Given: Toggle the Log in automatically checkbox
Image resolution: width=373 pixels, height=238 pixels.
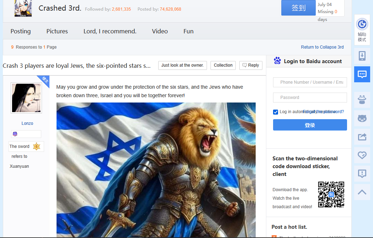Looking at the screenshot, I should [276, 112].
